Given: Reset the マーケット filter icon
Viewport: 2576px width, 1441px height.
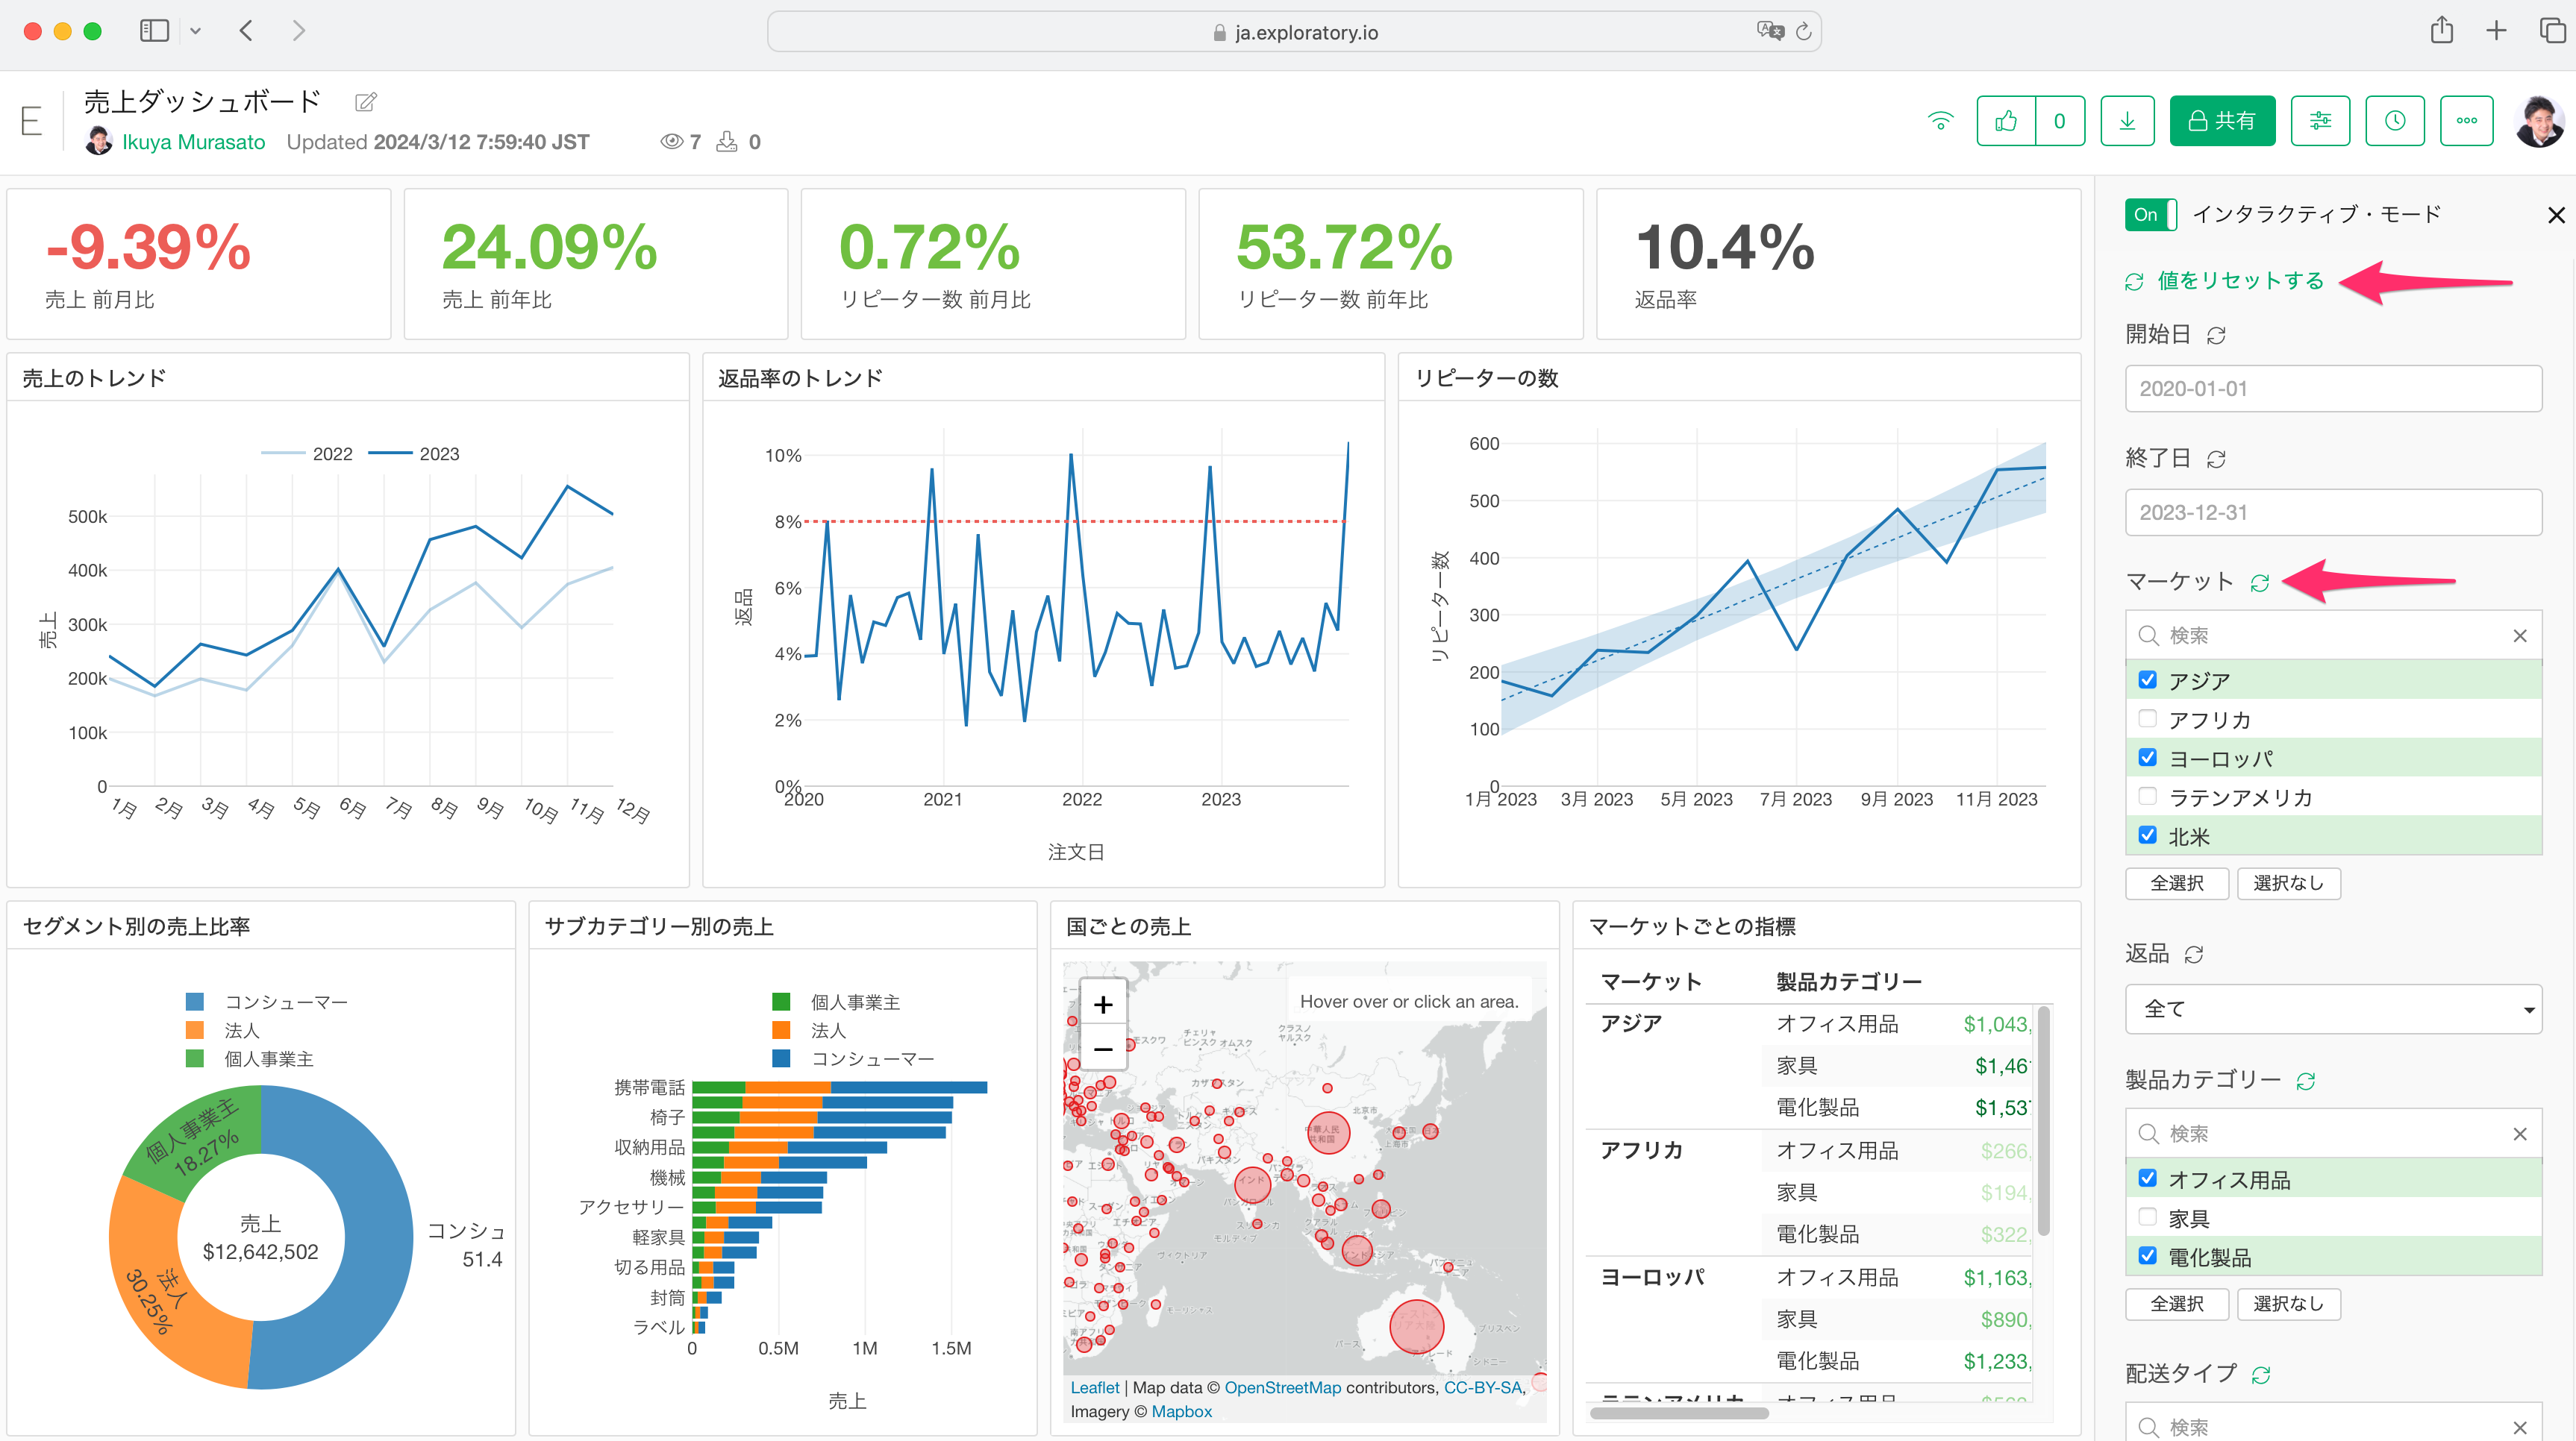Looking at the screenshot, I should (x=2259, y=583).
